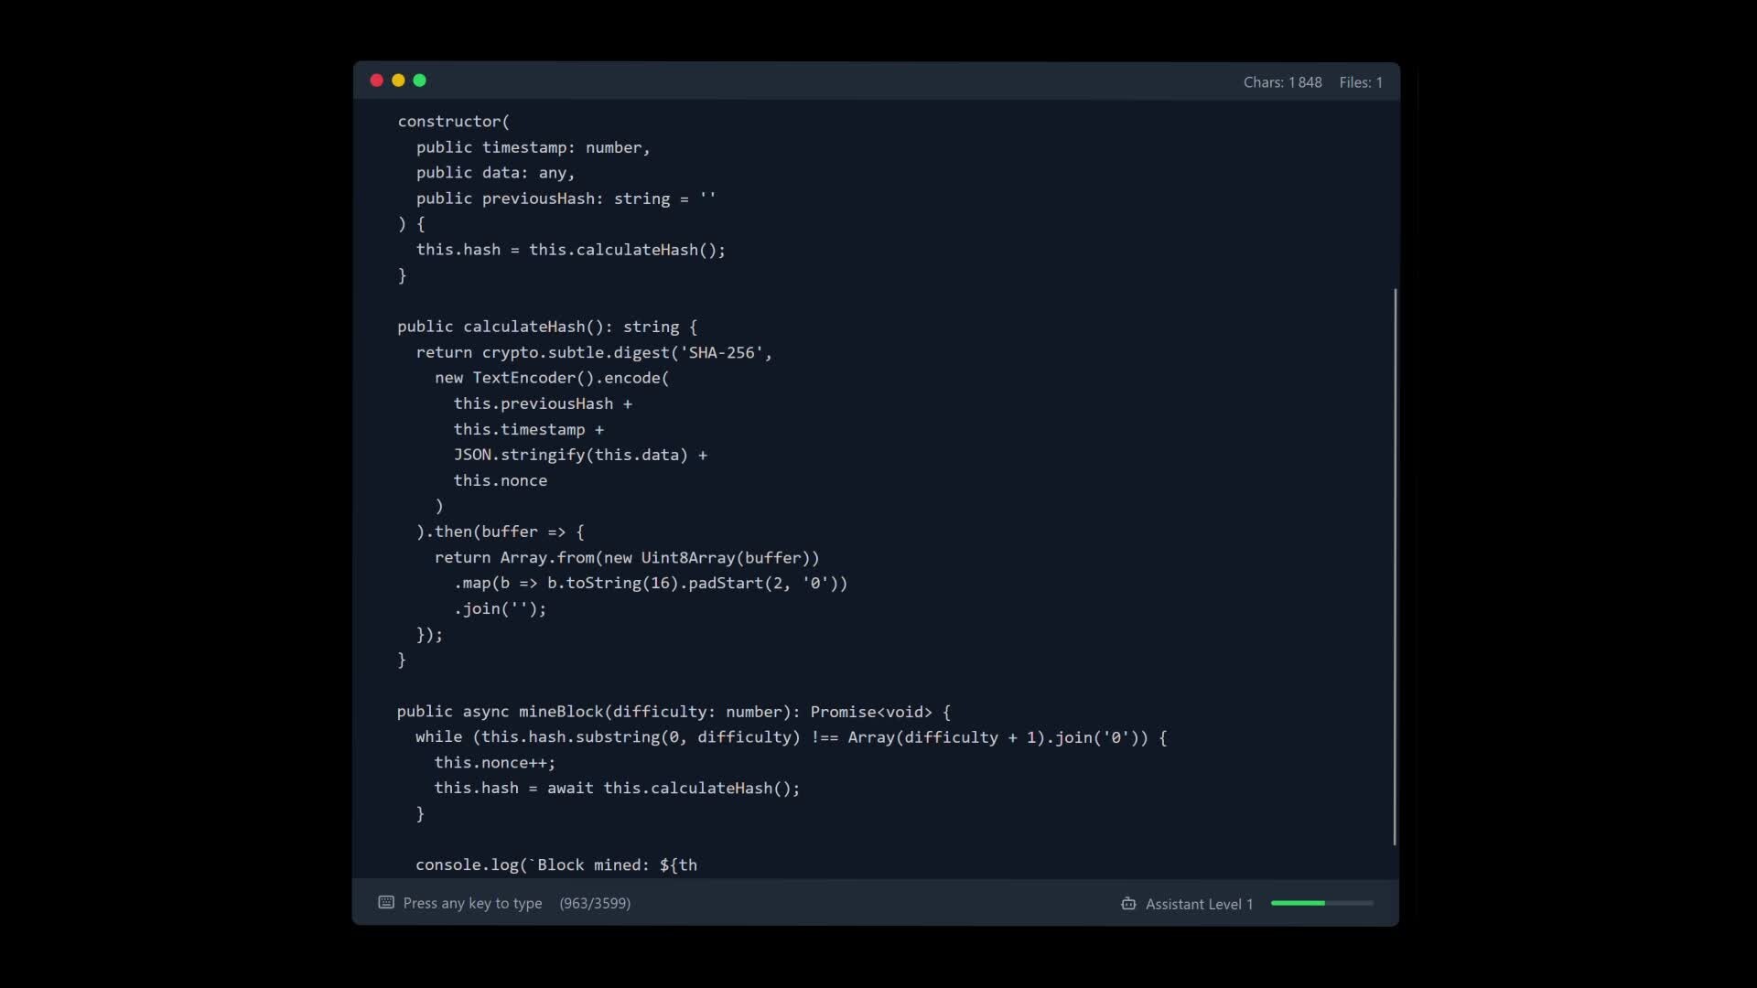Click the vertical scrollbar of code editor
The width and height of the screenshot is (1757, 988).
1395,567
